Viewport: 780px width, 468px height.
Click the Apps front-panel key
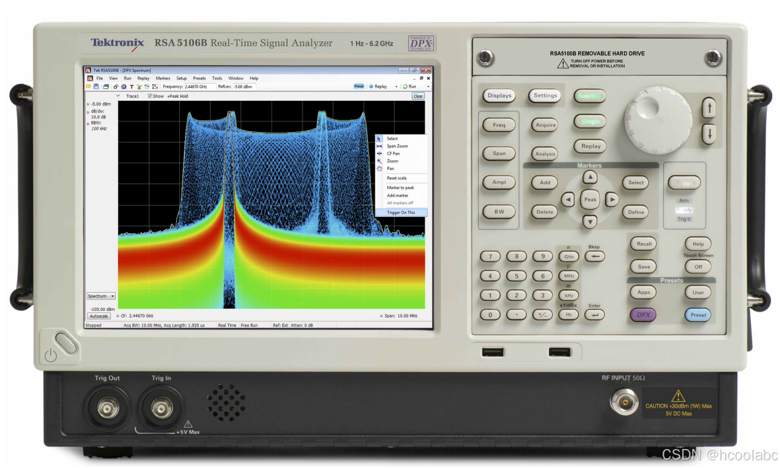pos(644,292)
